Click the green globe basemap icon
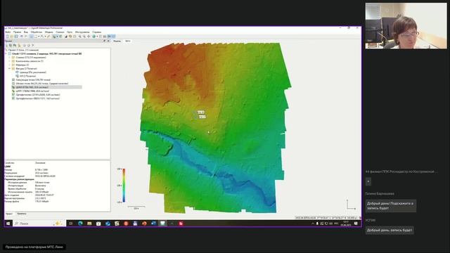 [94, 37]
